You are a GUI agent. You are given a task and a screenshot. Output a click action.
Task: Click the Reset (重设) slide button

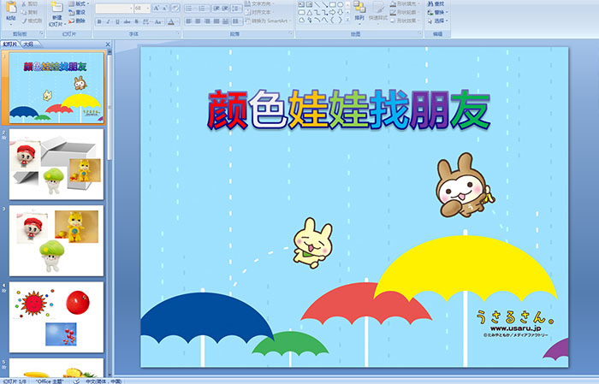(x=77, y=12)
